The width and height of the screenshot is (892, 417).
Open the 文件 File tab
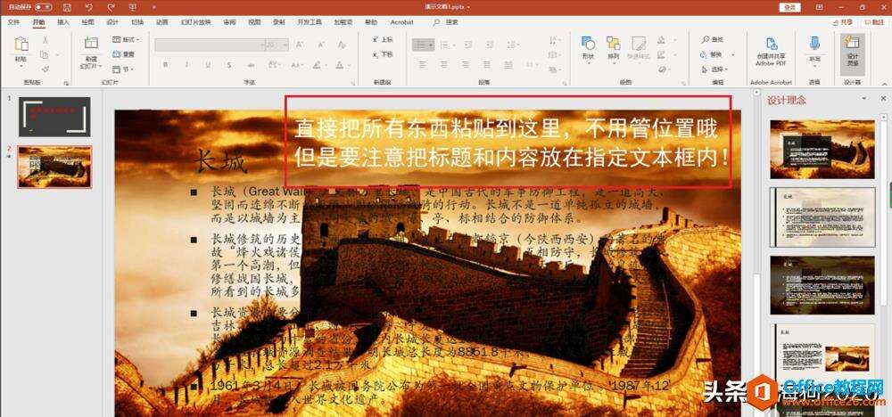tap(13, 22)
